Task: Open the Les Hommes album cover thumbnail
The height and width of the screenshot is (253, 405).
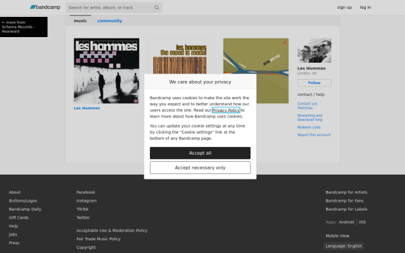Action: 107,71
